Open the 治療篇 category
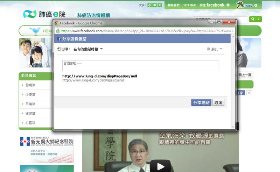Screen dimensions: 280x172 pos(30,94)
